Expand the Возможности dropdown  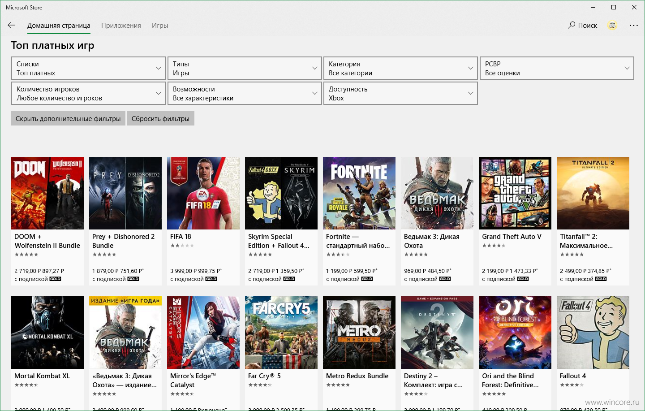(245, 93)
